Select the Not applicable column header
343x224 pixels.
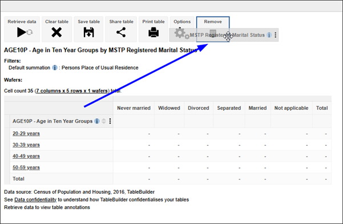(x=291, y=108)
